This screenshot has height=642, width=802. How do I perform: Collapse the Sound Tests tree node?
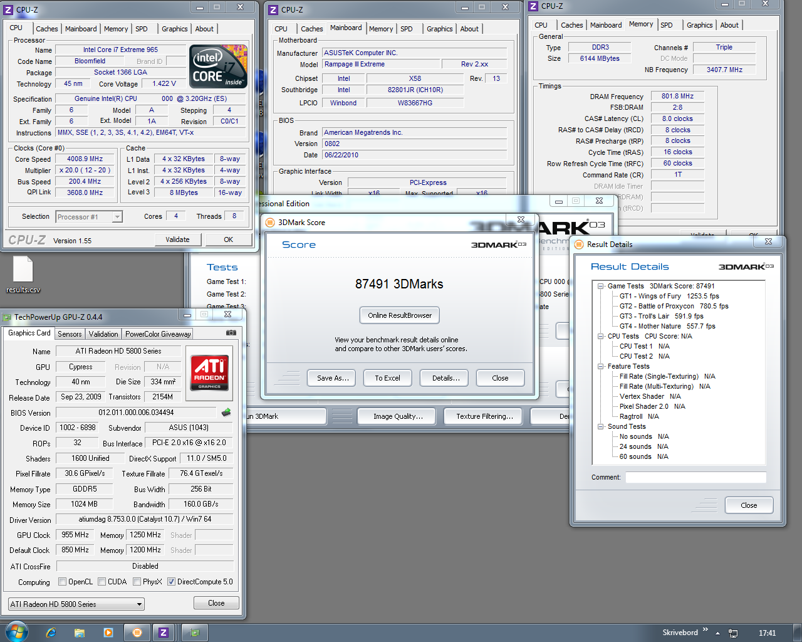pos(600,426)
